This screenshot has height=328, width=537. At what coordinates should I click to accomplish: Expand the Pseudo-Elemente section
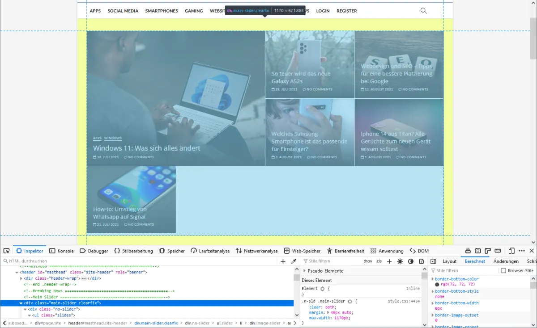305,271
